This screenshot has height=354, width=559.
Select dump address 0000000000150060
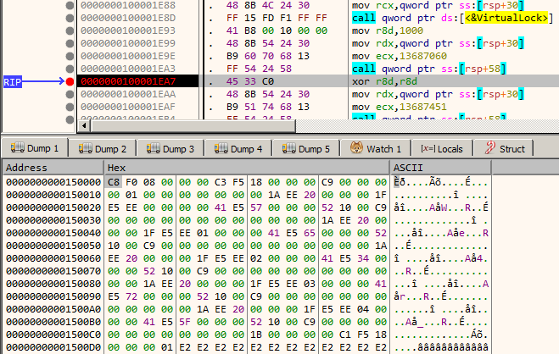(x=53, y=258)
